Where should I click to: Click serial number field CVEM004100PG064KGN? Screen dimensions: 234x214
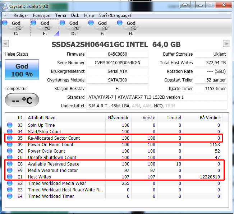[x=118, y=62]
